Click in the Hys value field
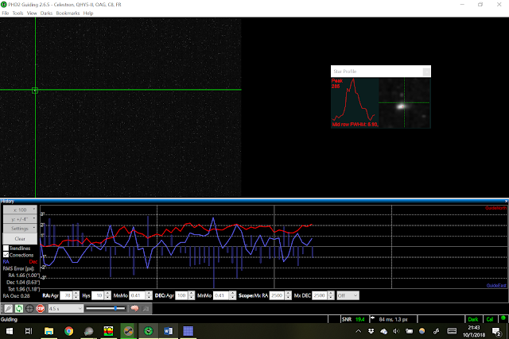The image size is (509, 339). (x=98, y=295)
